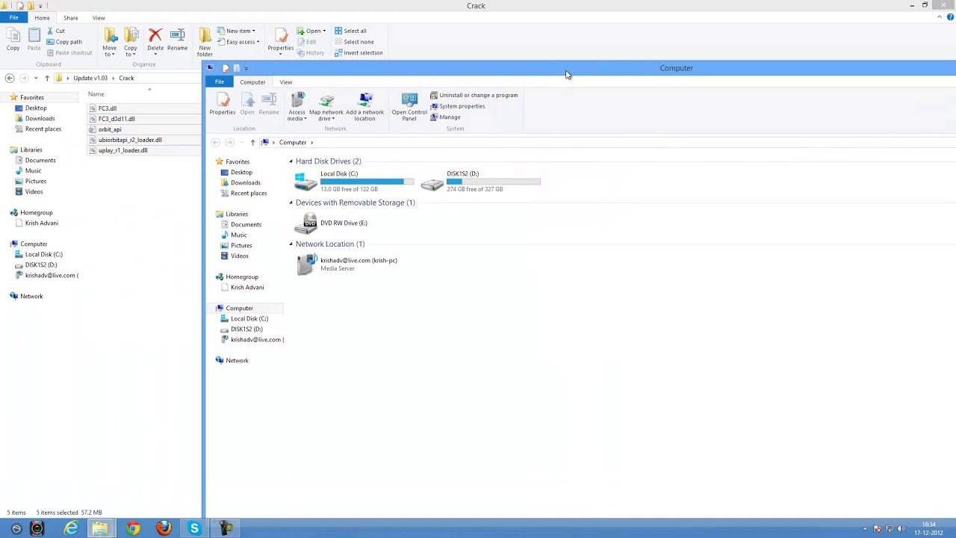The image size is (956, 538).
Task: Click System properties in Computer ribbon
Action: pyautogui.click(x=457, y=106)
